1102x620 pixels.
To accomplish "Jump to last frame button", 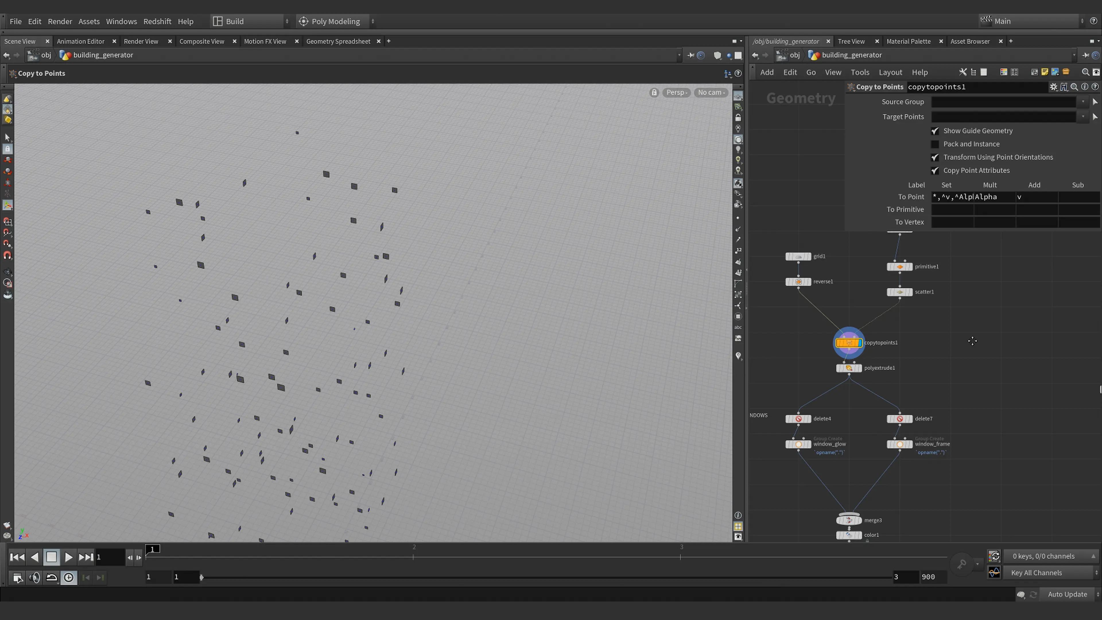I will click(86, 557).
